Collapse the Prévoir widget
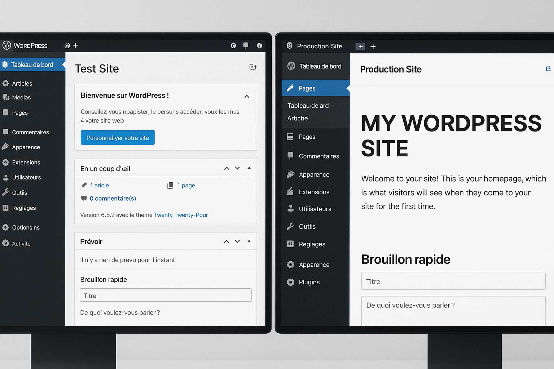Viewport: 554px width, 369px height. pos(249,241)
